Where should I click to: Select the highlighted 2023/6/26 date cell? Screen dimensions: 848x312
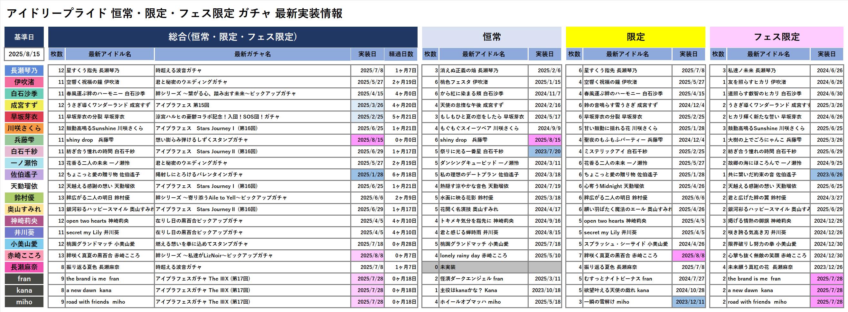tap(826, 175)
